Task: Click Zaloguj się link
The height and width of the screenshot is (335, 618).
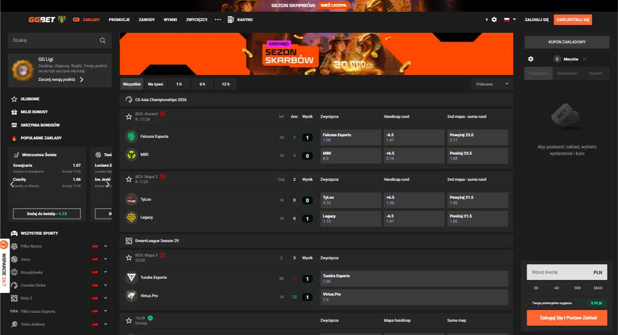Action: pos(536,20)
